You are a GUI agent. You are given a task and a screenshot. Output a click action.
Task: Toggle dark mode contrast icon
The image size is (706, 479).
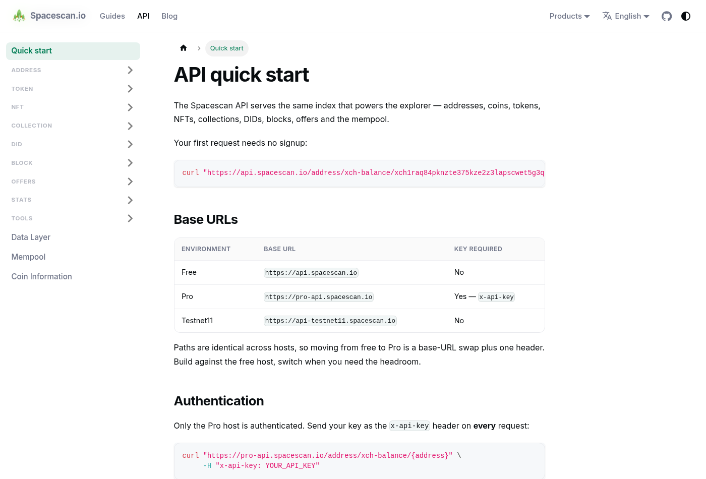686,16
